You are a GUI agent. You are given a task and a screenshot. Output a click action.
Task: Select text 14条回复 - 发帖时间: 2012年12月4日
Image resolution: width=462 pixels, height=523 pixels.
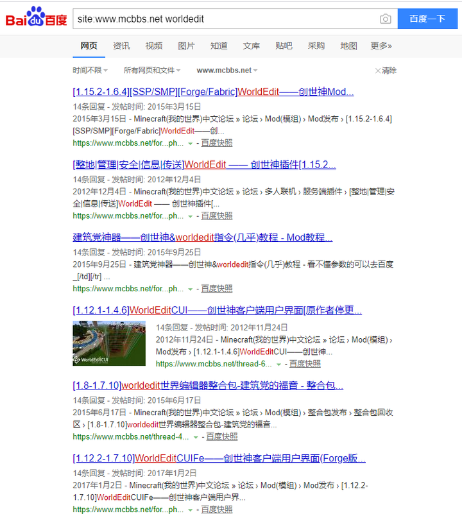[137, 180]
